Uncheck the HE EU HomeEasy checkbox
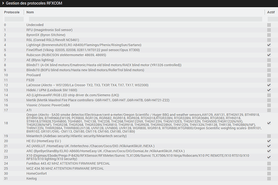 tap(269, 141)
